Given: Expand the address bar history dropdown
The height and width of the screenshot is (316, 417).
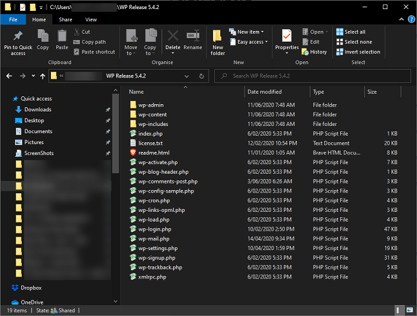Looking at the screenshot, I should click(x=186, y=76).
